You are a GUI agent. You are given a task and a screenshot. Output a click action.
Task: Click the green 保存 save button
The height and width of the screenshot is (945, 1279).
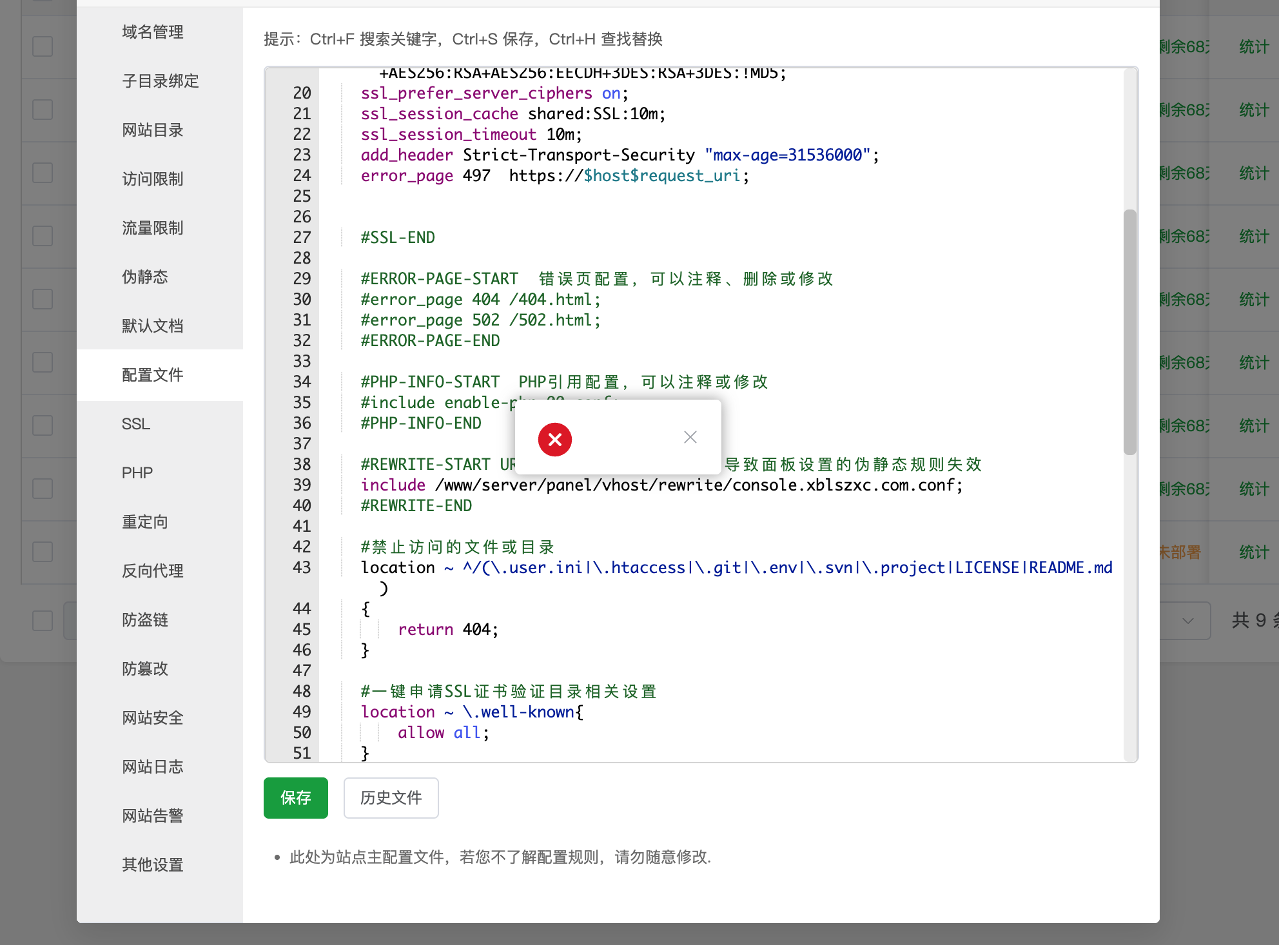point(296,797)
